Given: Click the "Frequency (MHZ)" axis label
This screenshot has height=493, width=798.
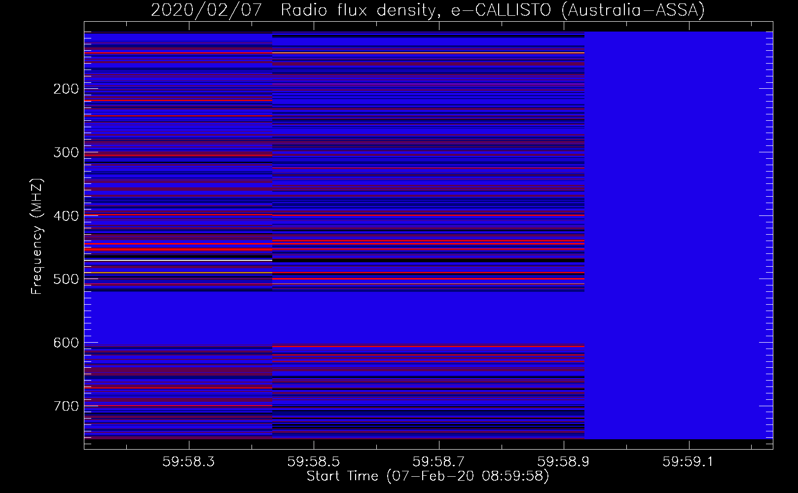Looking at the screenshot, I should click(x=37, y=237).
